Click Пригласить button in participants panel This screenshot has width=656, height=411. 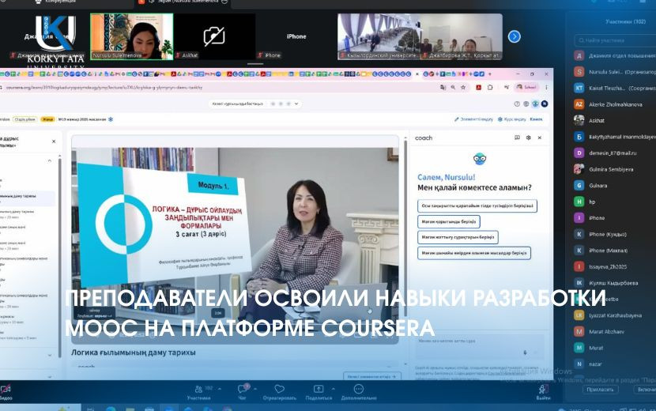[x=601, y=390]
